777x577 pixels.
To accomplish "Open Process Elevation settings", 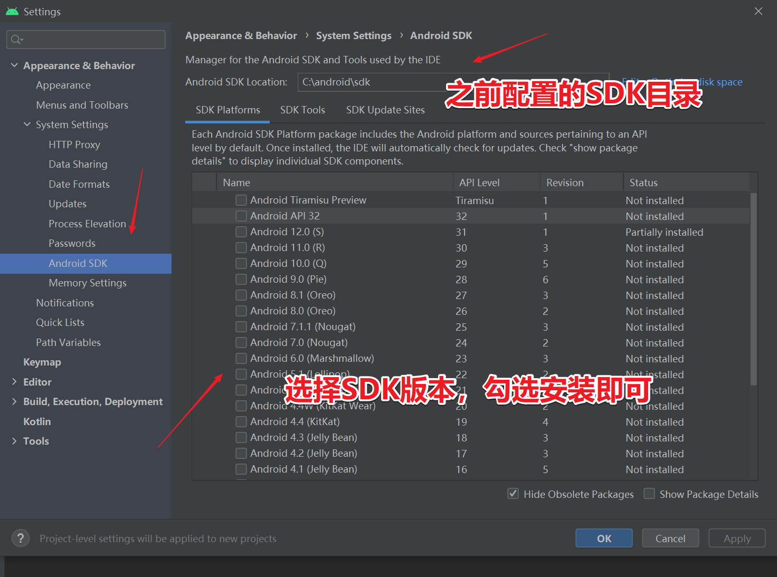I will point(87,224).
